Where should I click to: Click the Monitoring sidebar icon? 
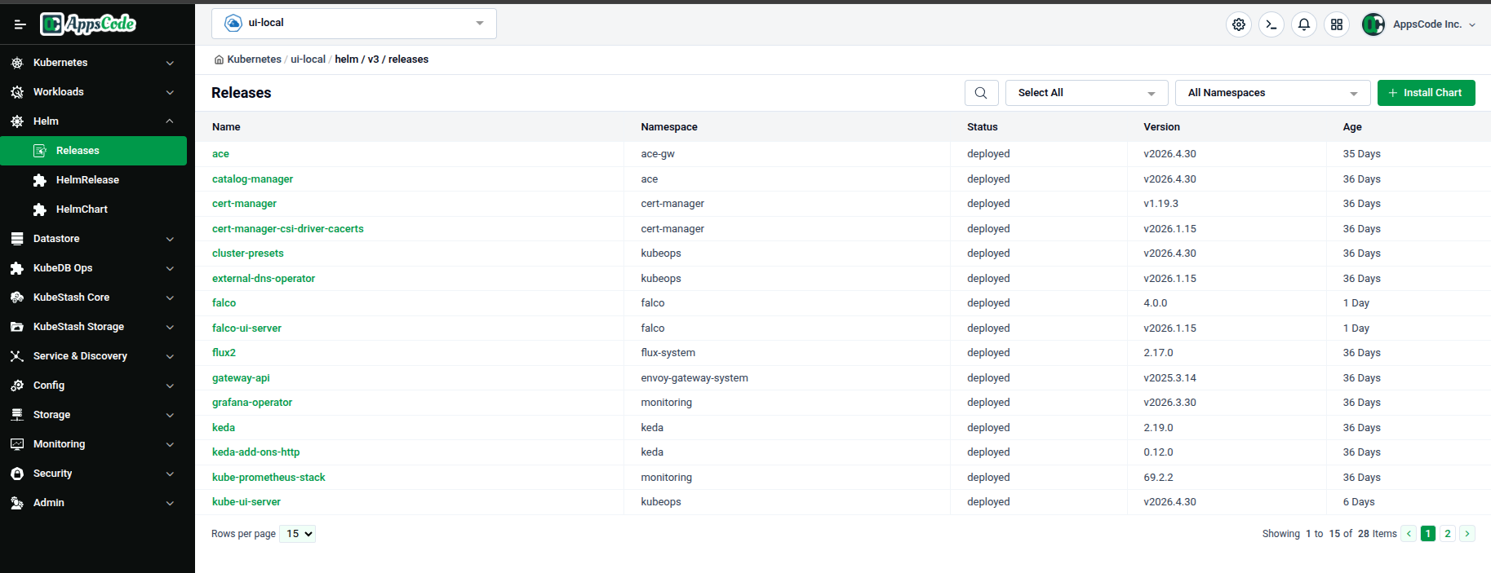(17, 444)
